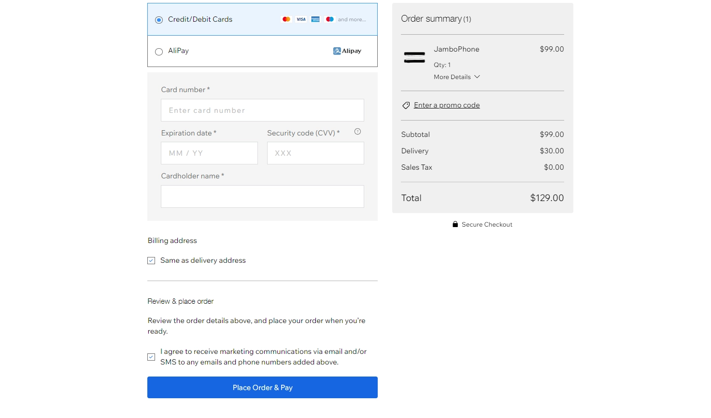This screenshot has width=711, height=418.
Task: Click the Alipay logo
Action: pos(347,51)
